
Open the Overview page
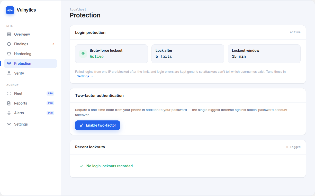(30, 34)
